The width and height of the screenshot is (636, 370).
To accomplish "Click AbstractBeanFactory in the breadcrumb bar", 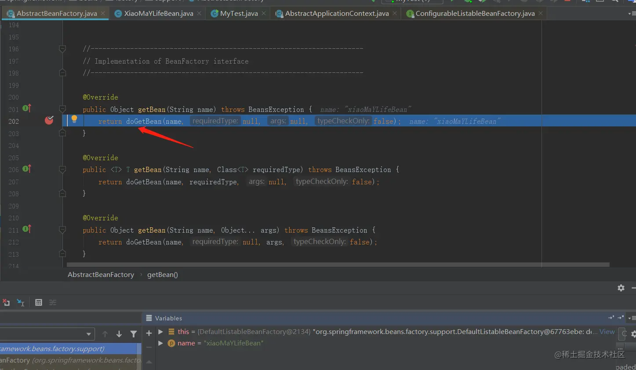I will (x=101, y=275).
